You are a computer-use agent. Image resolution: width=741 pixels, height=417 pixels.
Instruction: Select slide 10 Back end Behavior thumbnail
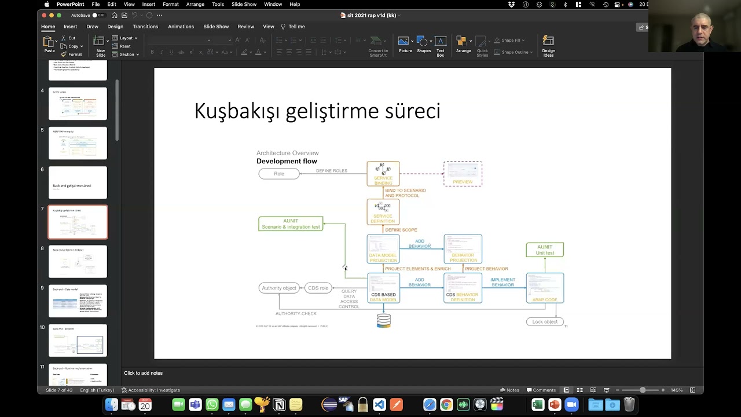[x=78, y=341]
